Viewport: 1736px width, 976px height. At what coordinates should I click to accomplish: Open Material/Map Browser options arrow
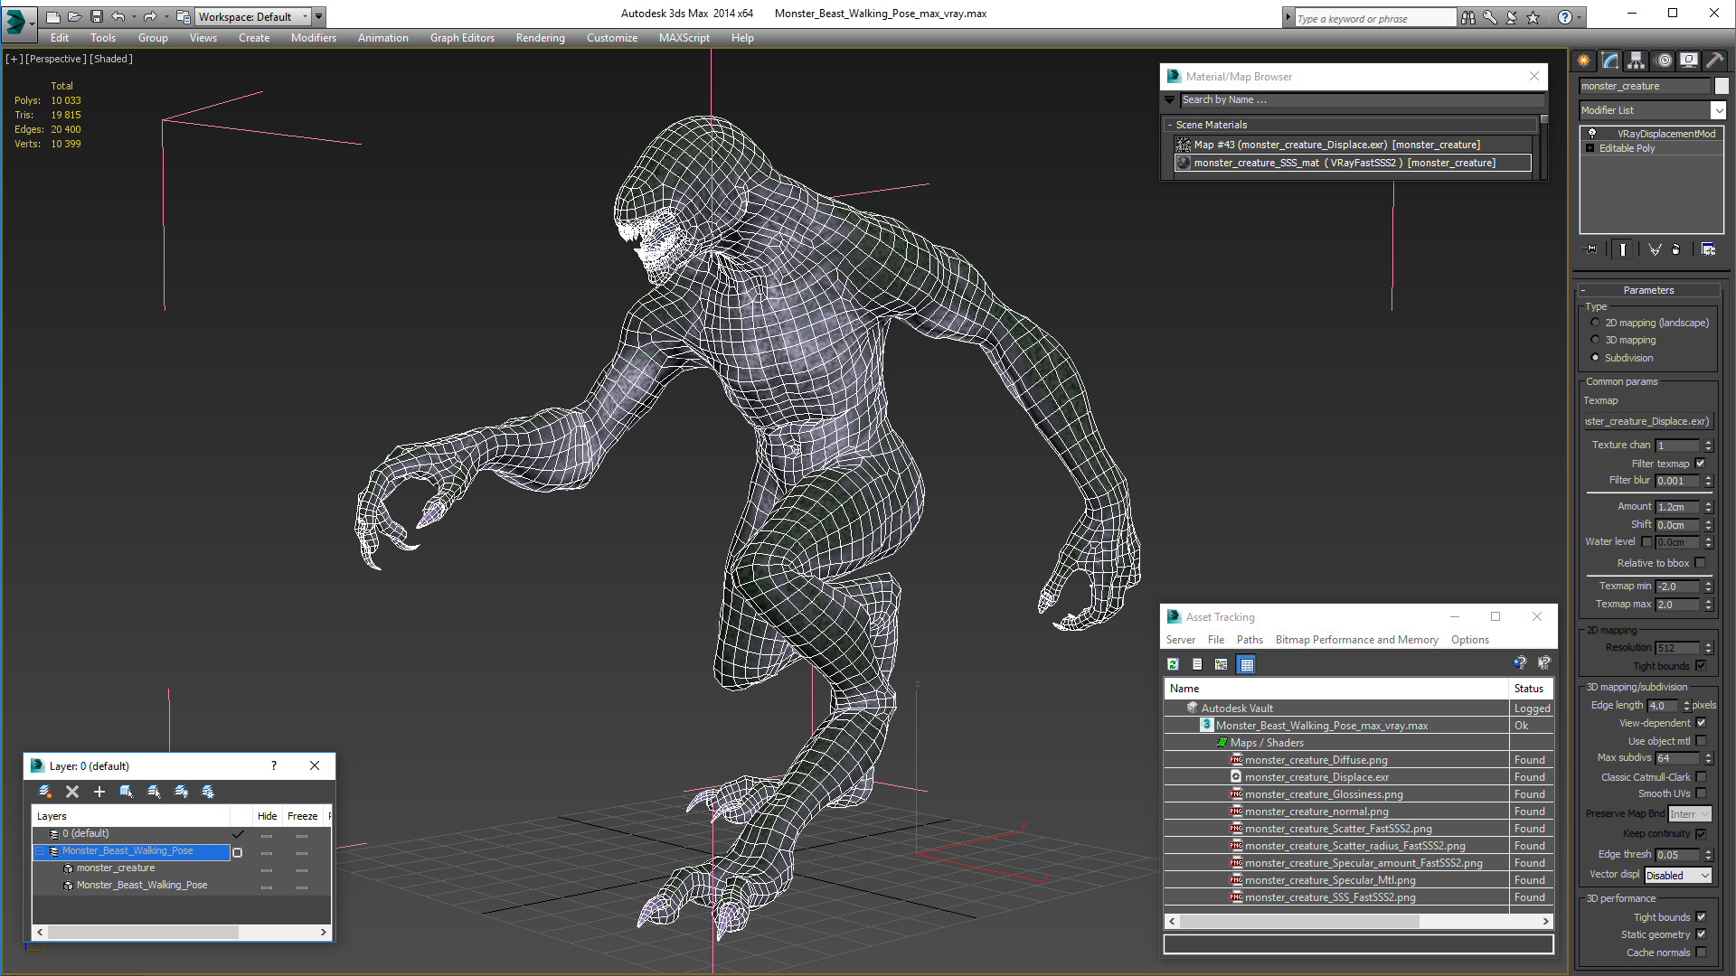pyautogui.click(x=1170, y=99)
